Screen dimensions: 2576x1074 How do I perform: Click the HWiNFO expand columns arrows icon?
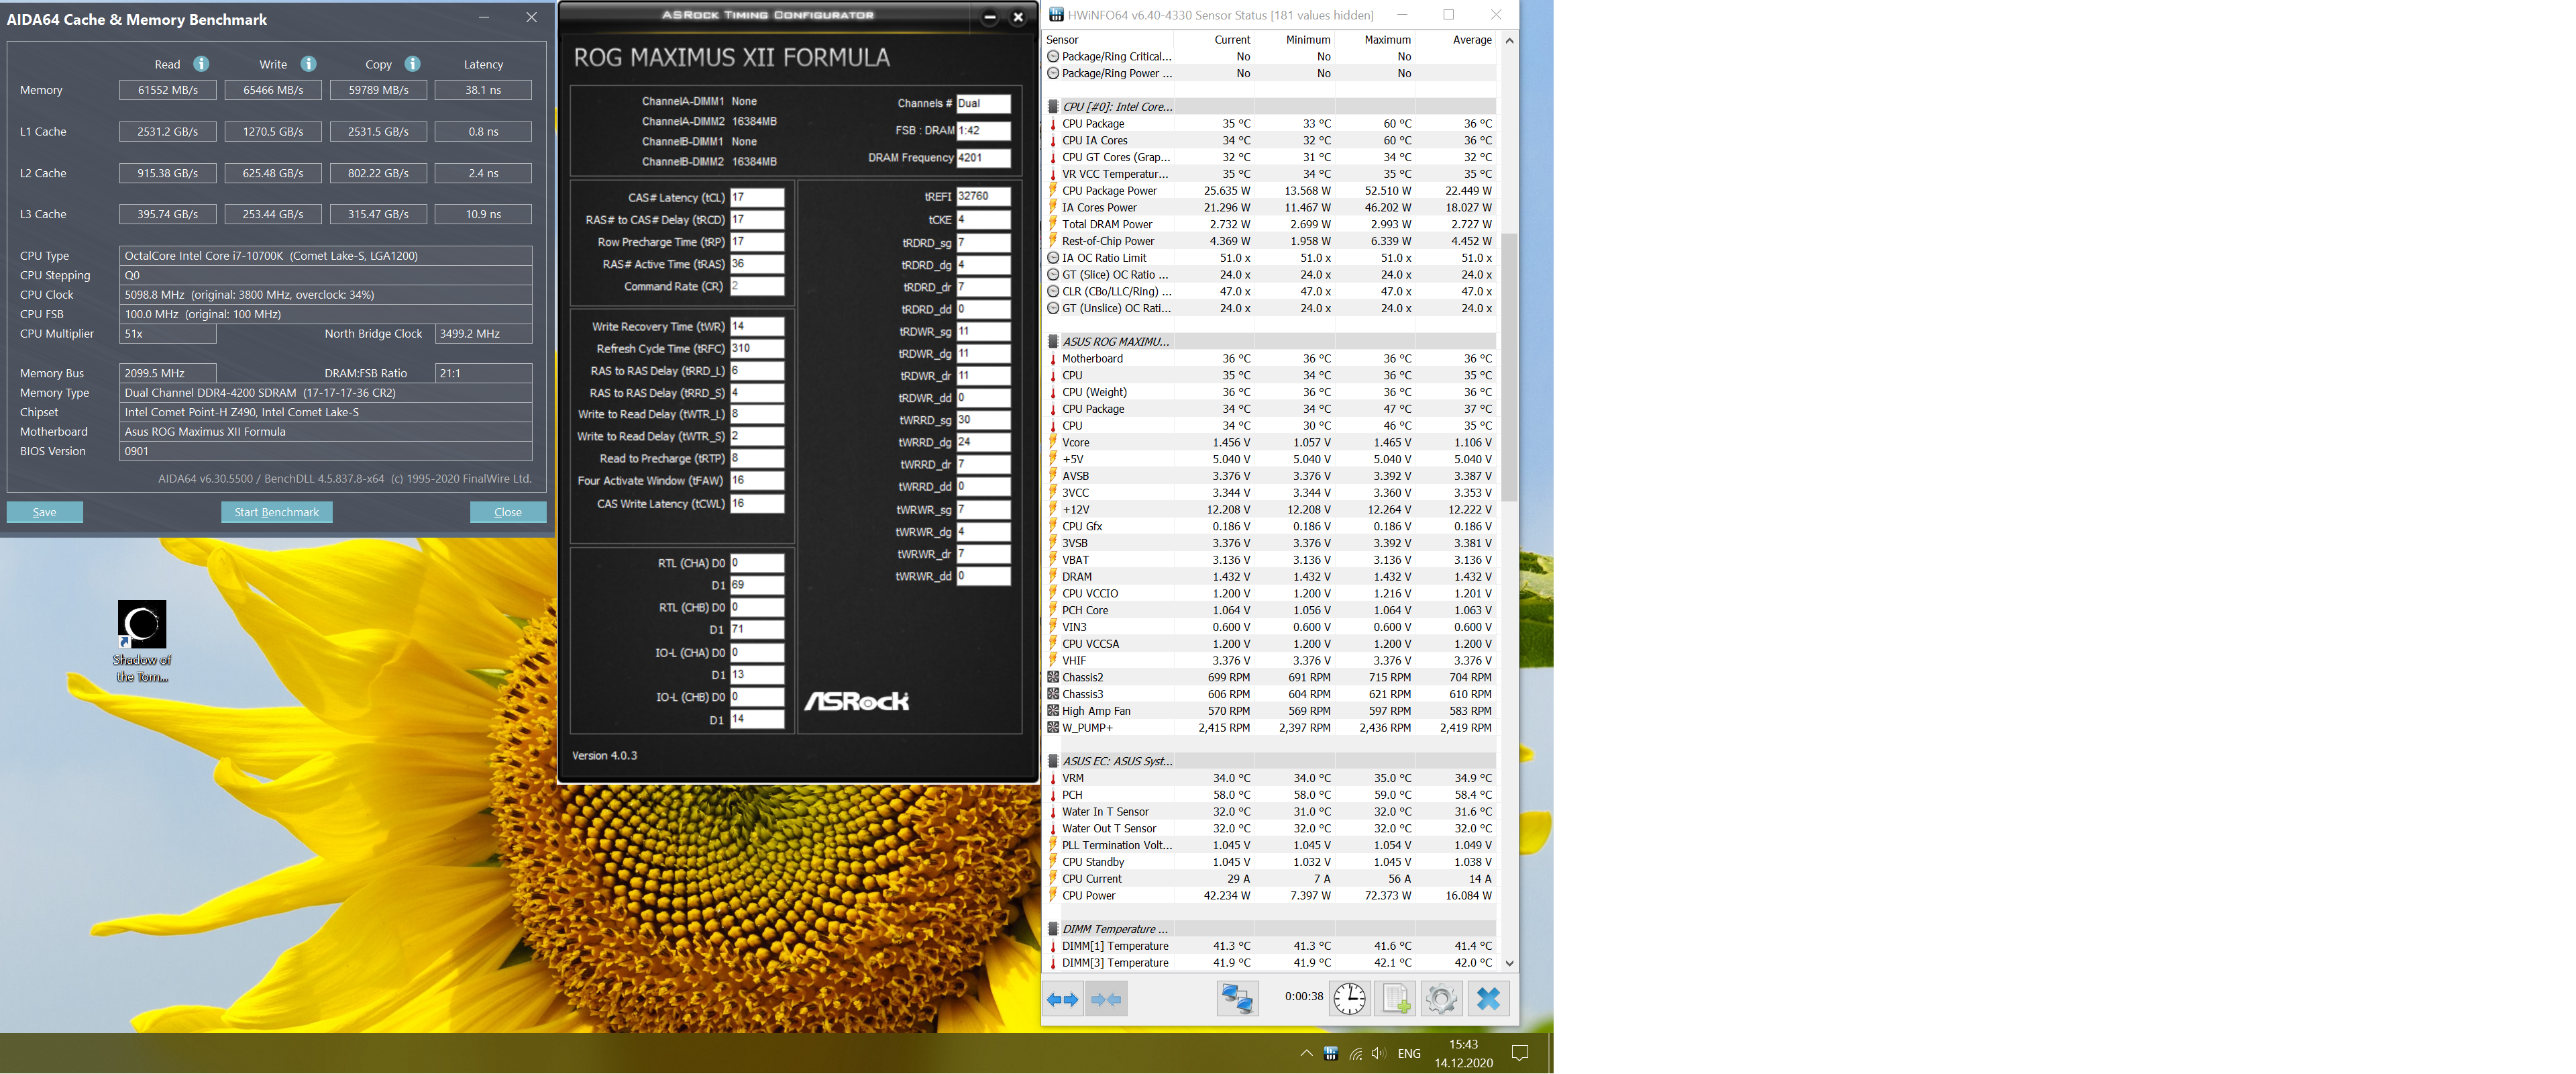[1062, 999]
